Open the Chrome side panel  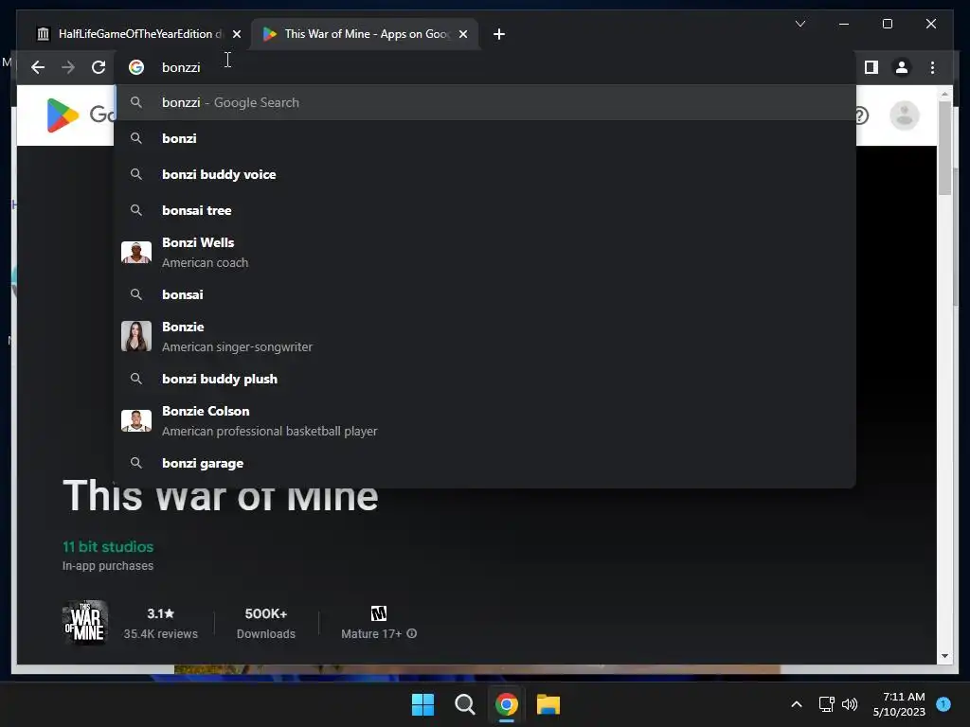(871, 67)
